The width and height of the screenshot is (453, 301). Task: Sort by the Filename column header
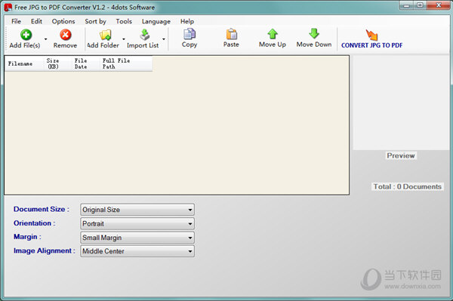24,63
